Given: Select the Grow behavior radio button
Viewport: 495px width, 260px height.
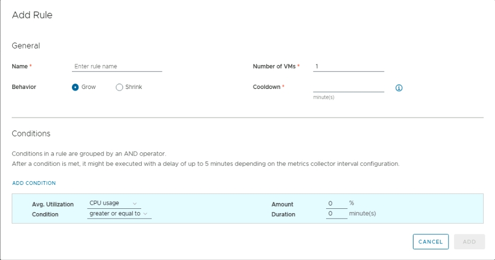Looking at the screenshot, I should (x=76, y=87).
